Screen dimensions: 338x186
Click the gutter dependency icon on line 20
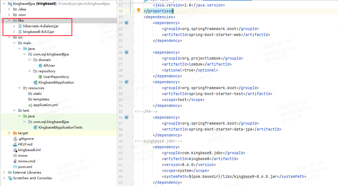pyautogui.click(x=127, y=23)
